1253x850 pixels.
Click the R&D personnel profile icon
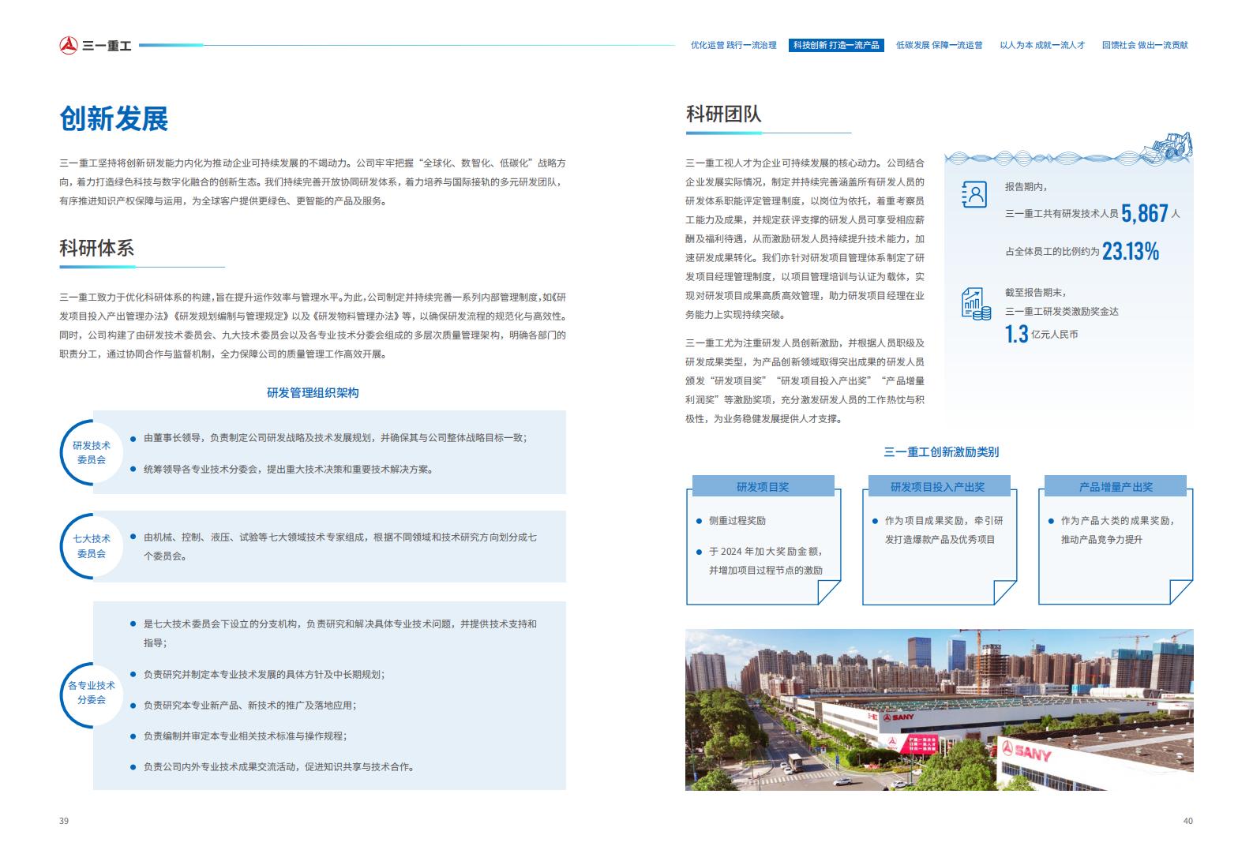[974, 194]
